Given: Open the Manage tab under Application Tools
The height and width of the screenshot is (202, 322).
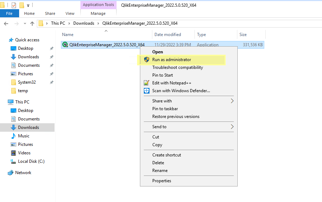Looking at the screenshot, I should (98, 13).
